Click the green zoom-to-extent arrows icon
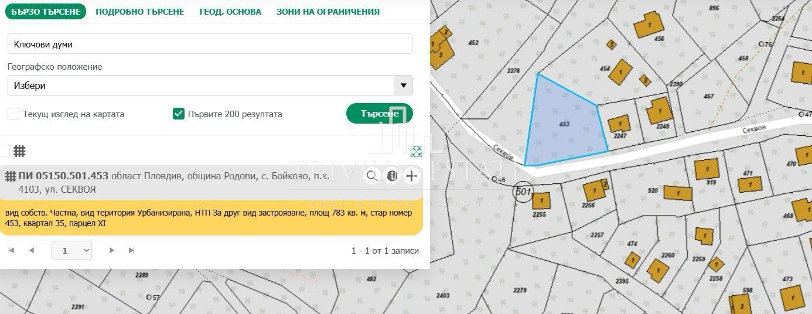 click(x=416, y=152)
